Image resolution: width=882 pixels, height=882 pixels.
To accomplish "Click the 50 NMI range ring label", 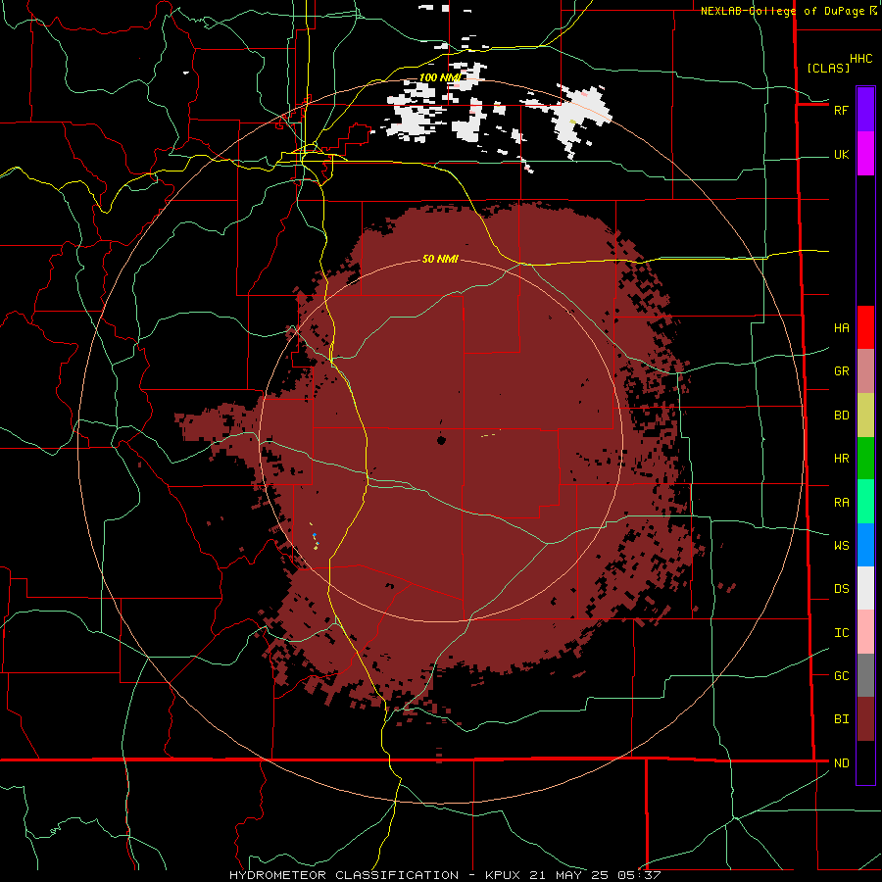I will 440,259.
